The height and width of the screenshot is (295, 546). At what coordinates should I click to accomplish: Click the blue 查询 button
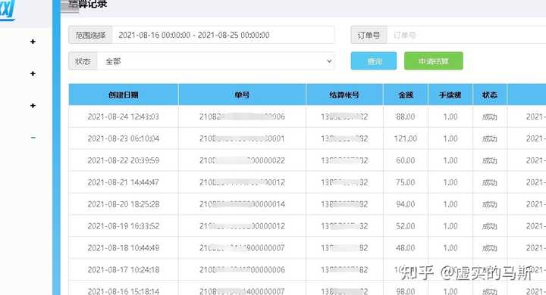click(x=374, y=61)
